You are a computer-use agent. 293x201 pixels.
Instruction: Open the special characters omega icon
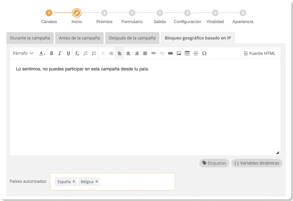204,53
